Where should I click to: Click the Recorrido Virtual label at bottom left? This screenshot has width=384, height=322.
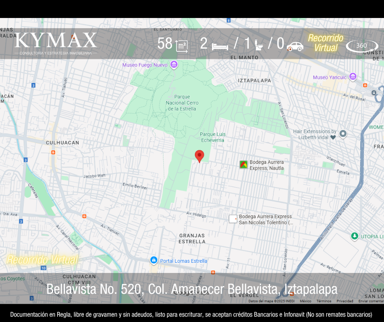click(42, 259)
